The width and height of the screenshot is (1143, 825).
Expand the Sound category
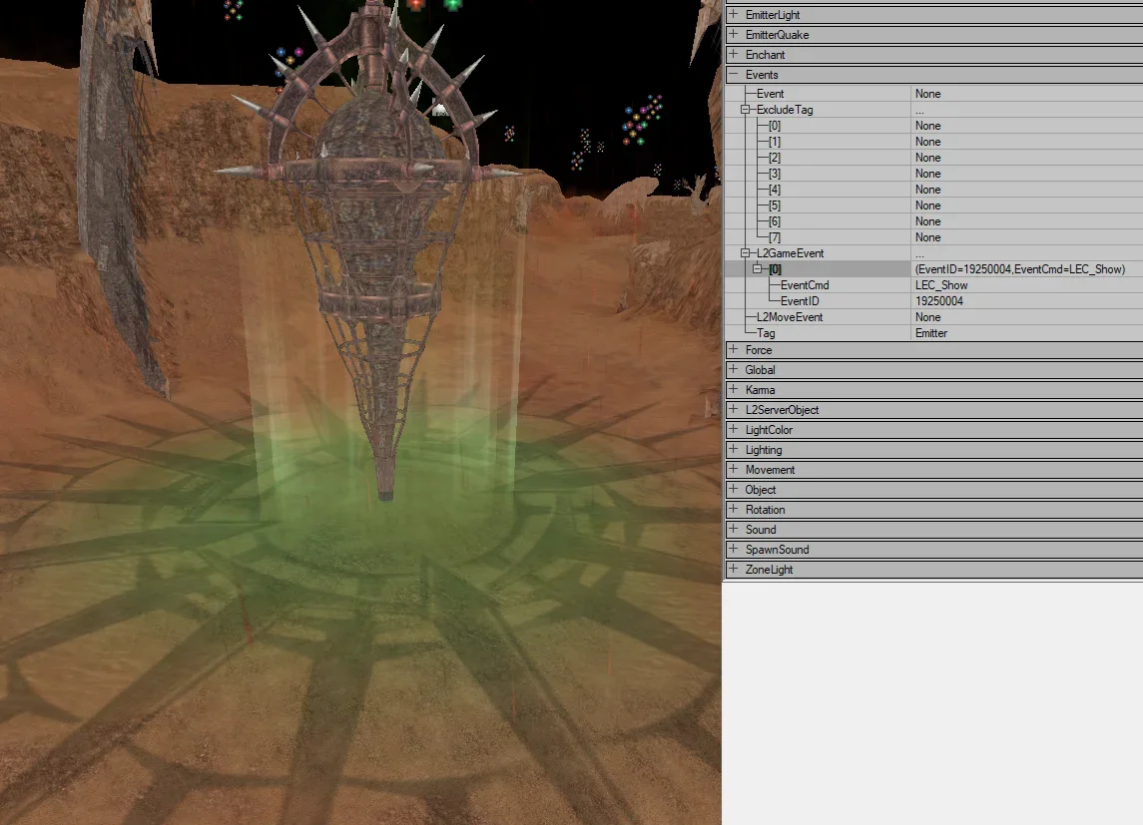tap(734, 530)
